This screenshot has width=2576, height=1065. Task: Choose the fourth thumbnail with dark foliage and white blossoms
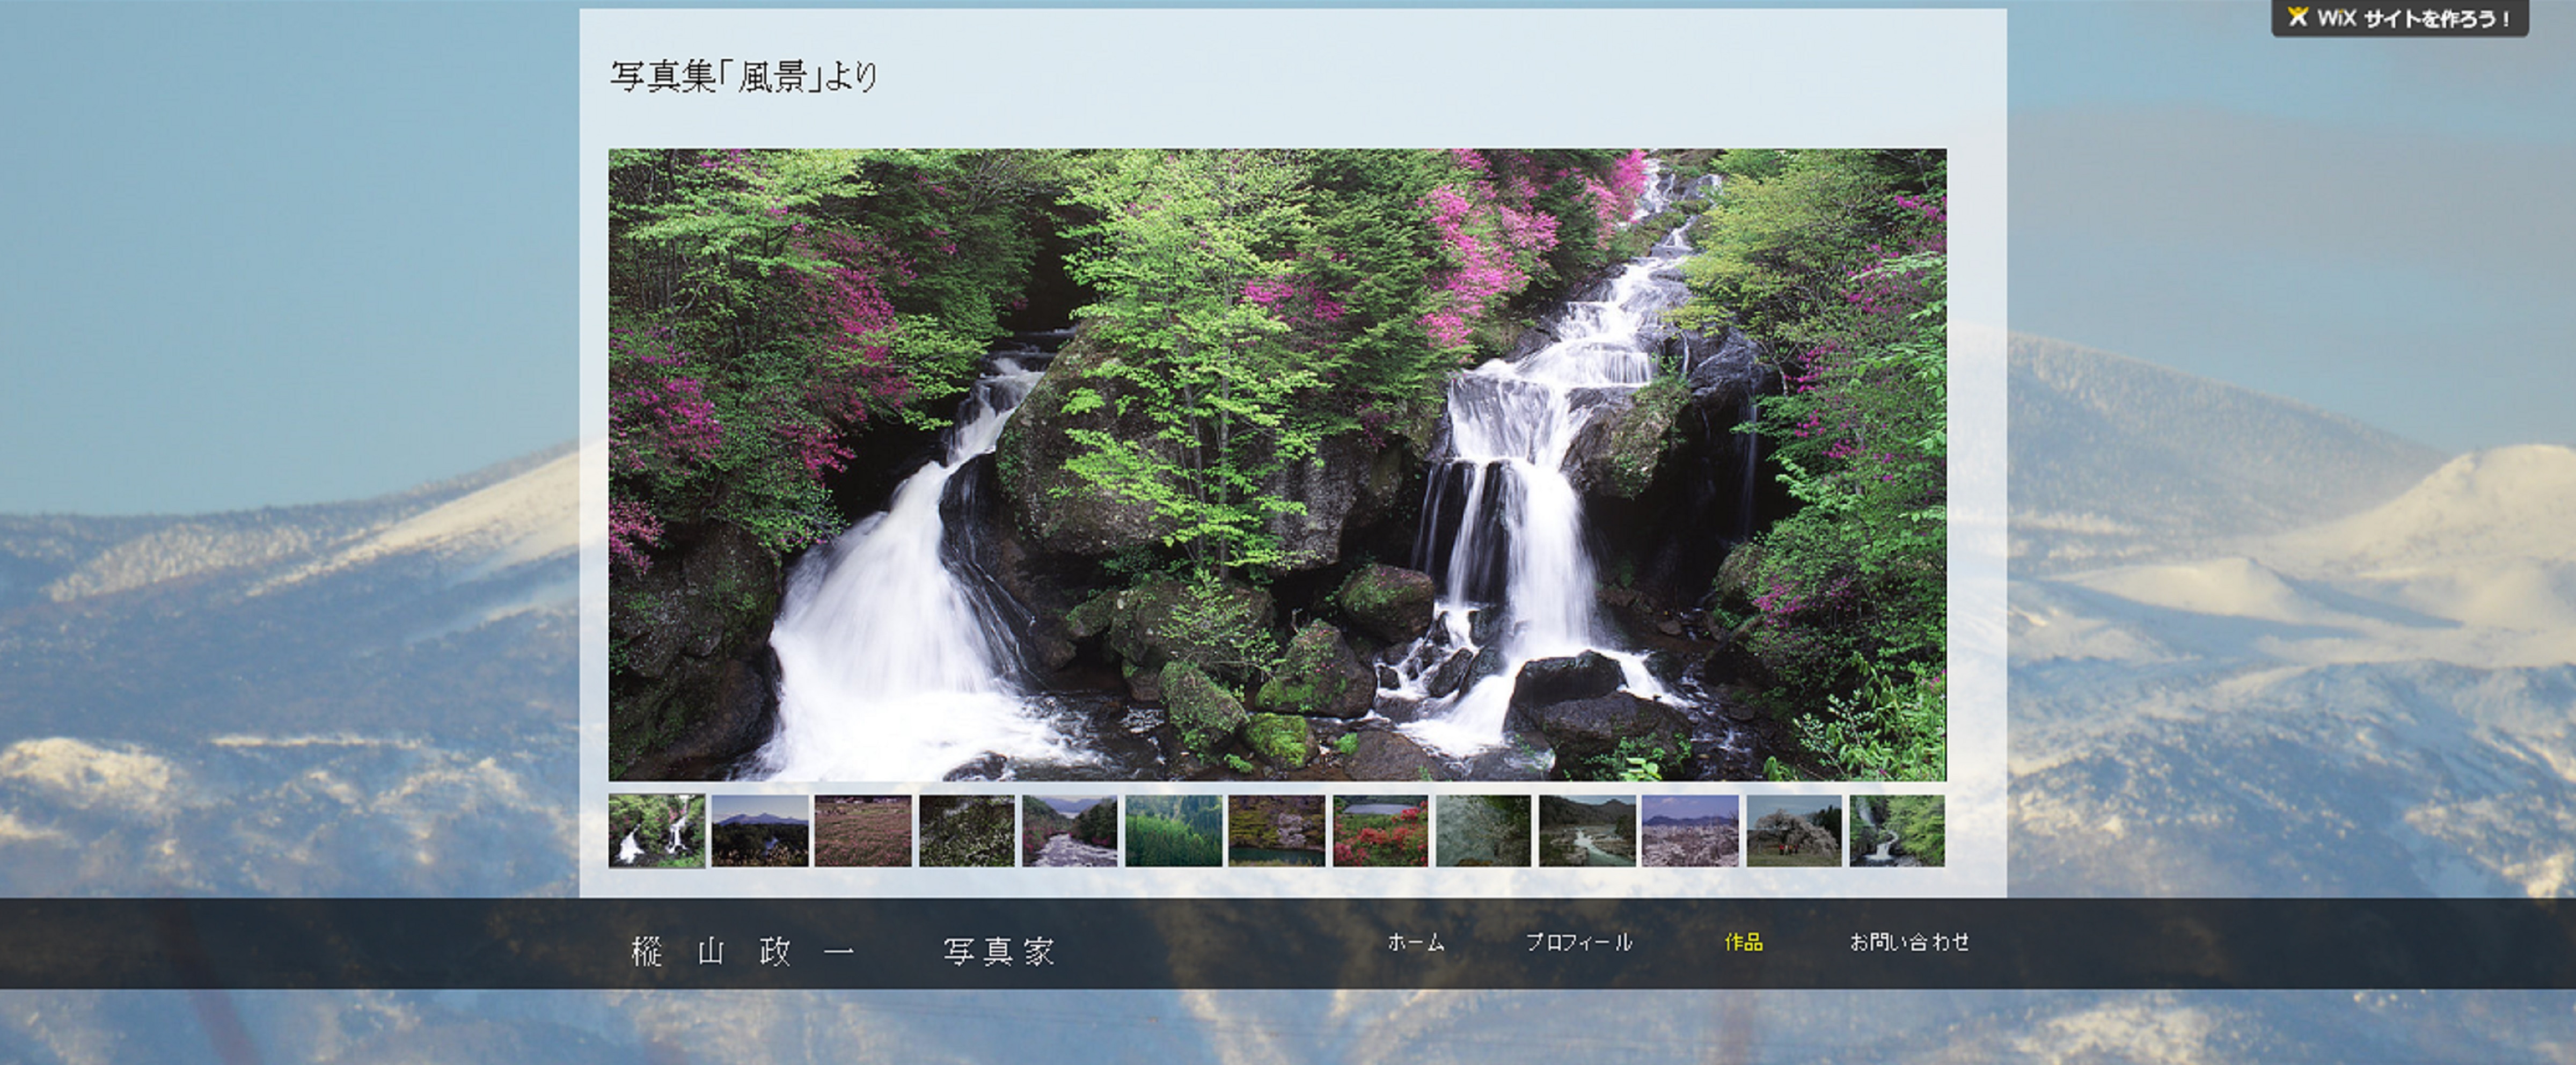point(967,831)
